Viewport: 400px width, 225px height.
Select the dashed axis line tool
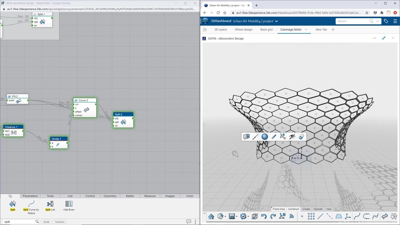pos(329,216)
